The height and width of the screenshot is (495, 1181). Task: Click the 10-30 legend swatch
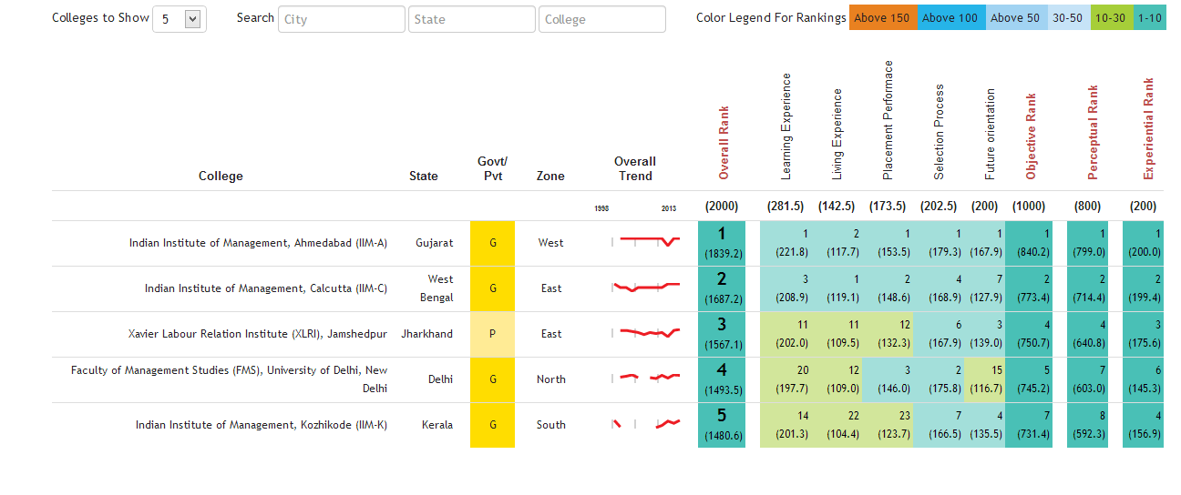point(1111,17)
